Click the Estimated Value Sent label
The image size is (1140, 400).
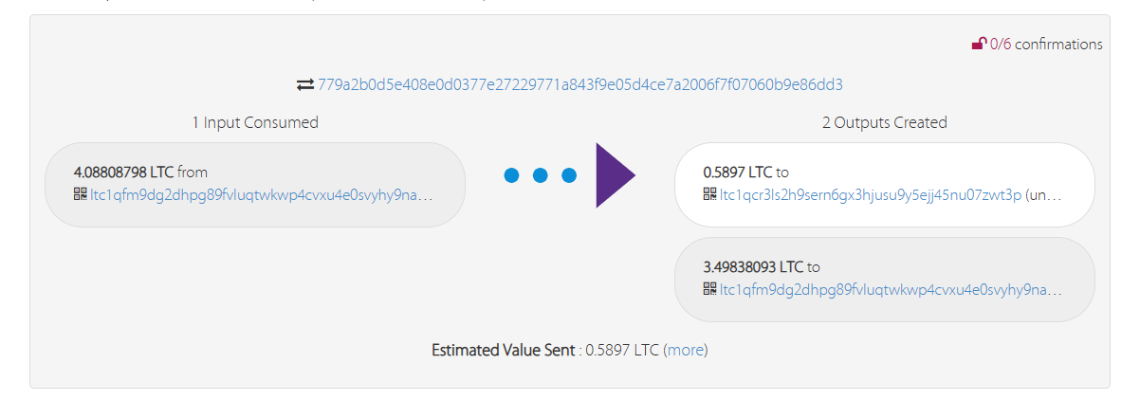(x=503, y=350)
